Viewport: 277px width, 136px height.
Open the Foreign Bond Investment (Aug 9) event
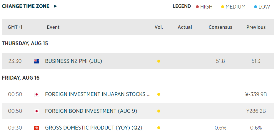coord(91,111)
